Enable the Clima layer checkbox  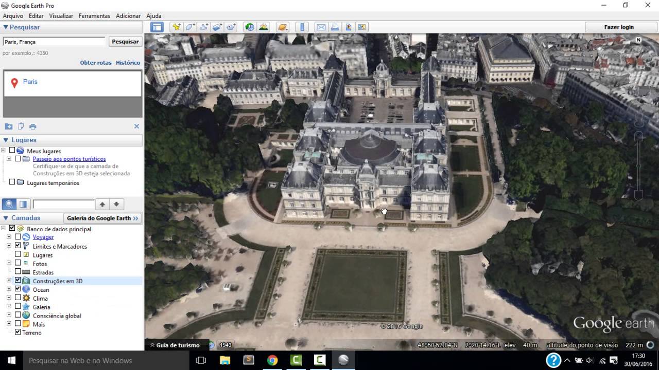tap(18, 298)
